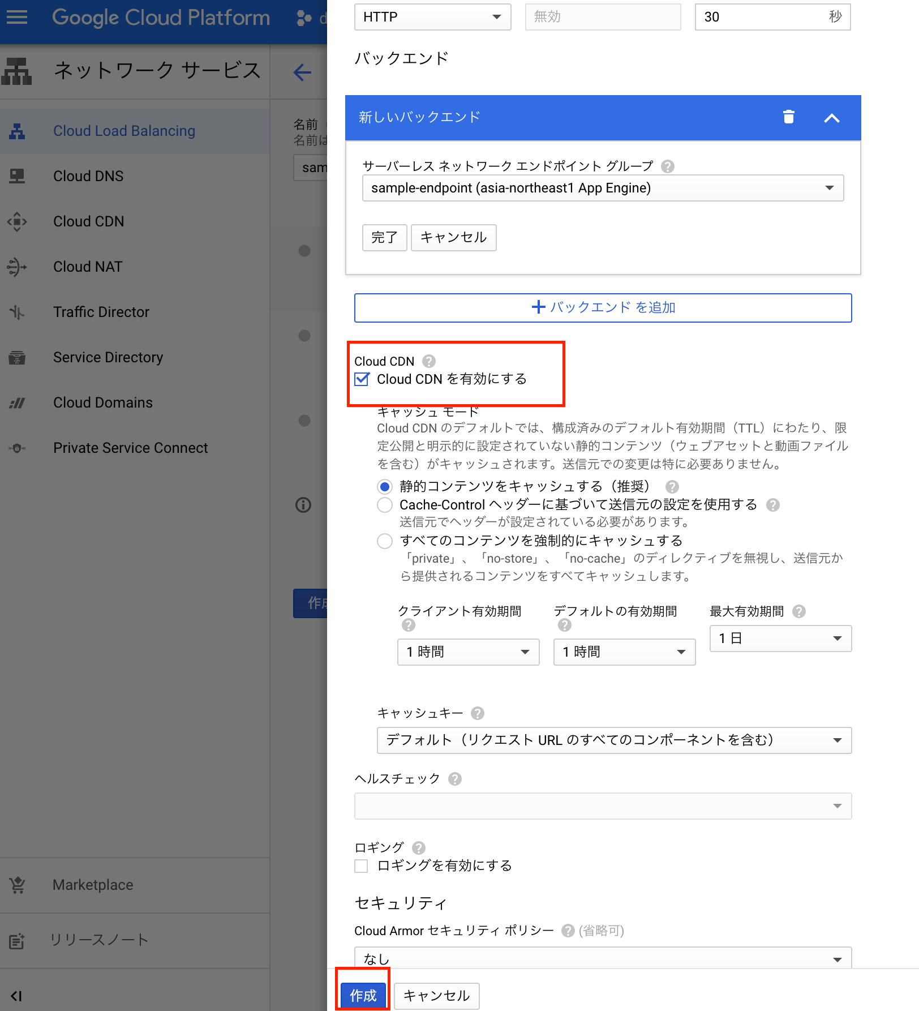Click the Marketplace cart icon
This screenshot has height=1011, width=919.
(x=17, y=885)
